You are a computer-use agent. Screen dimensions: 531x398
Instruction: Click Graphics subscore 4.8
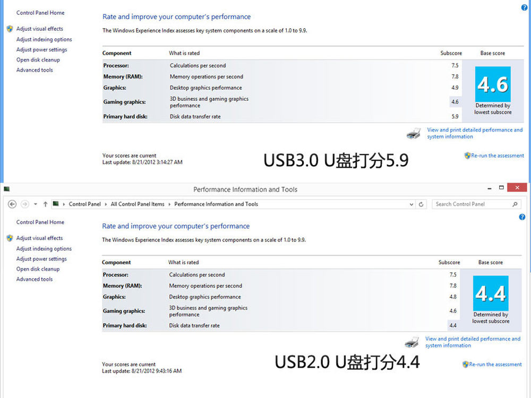click(x=453, y=297)
